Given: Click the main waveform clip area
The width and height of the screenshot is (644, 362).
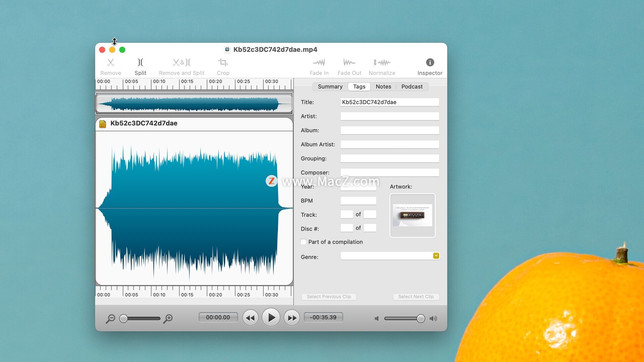Looking at the screenshot, I should pyautogui.click(x=194, y=208).
